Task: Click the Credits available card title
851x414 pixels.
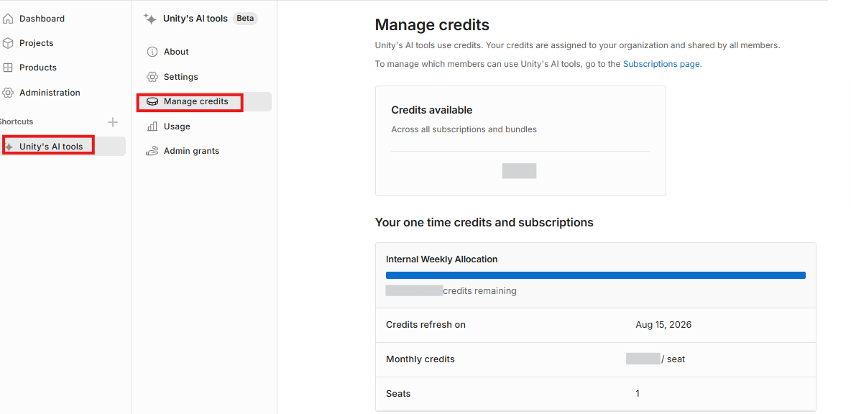Action: pos(432,110)
